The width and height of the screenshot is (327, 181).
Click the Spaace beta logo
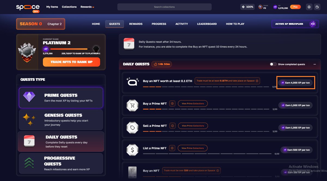[28, 8]
